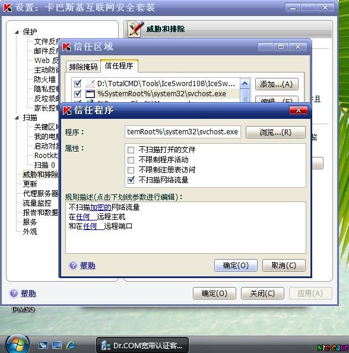The width and height of the screenshot is (349, 353).
Task: Click the Kaspersky logo in main settings title bar
Action: (8, 8)
